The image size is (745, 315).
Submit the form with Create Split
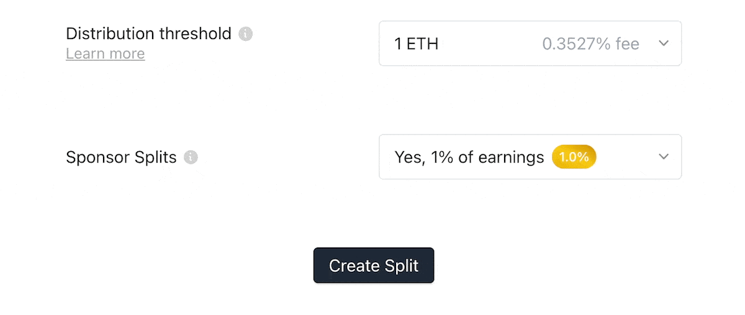(374, 265)
